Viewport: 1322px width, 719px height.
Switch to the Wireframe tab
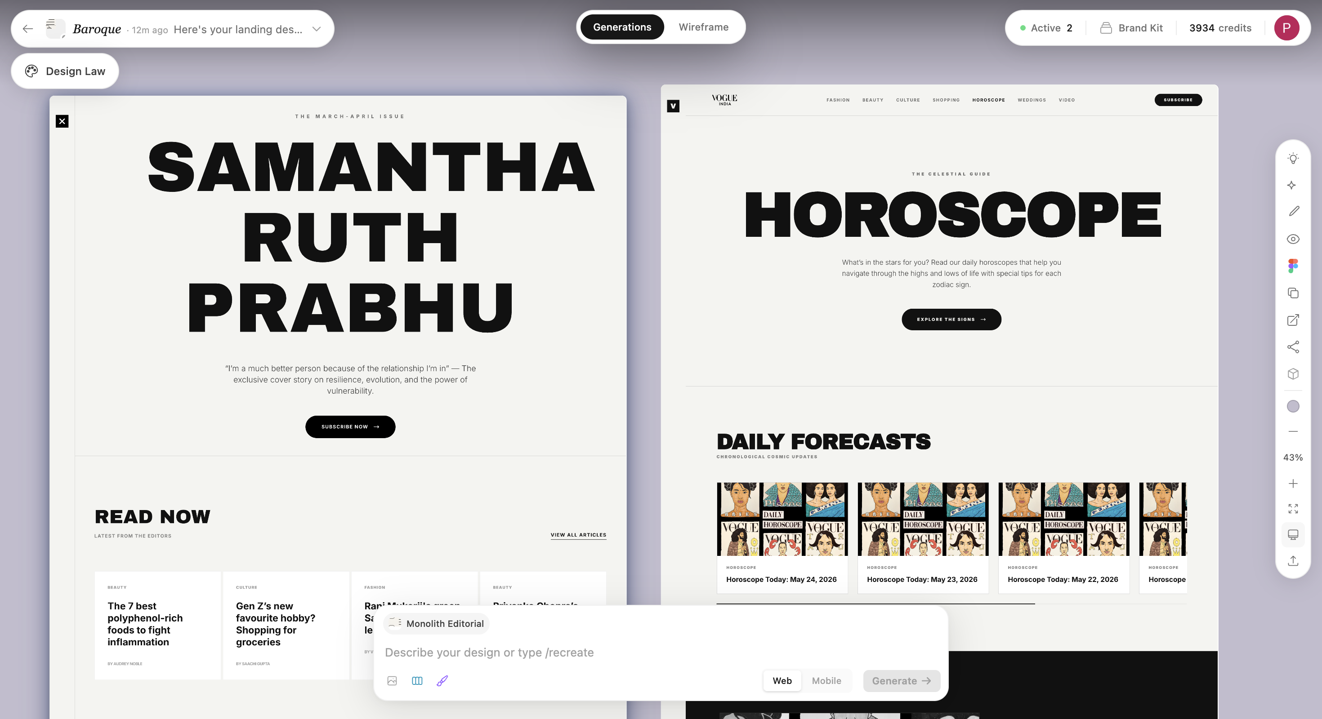click(x=703, y=27)
